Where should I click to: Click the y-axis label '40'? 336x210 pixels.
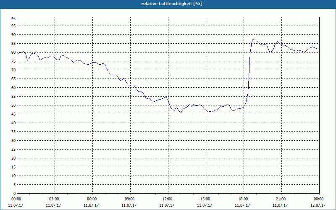[x=13, y=123]
